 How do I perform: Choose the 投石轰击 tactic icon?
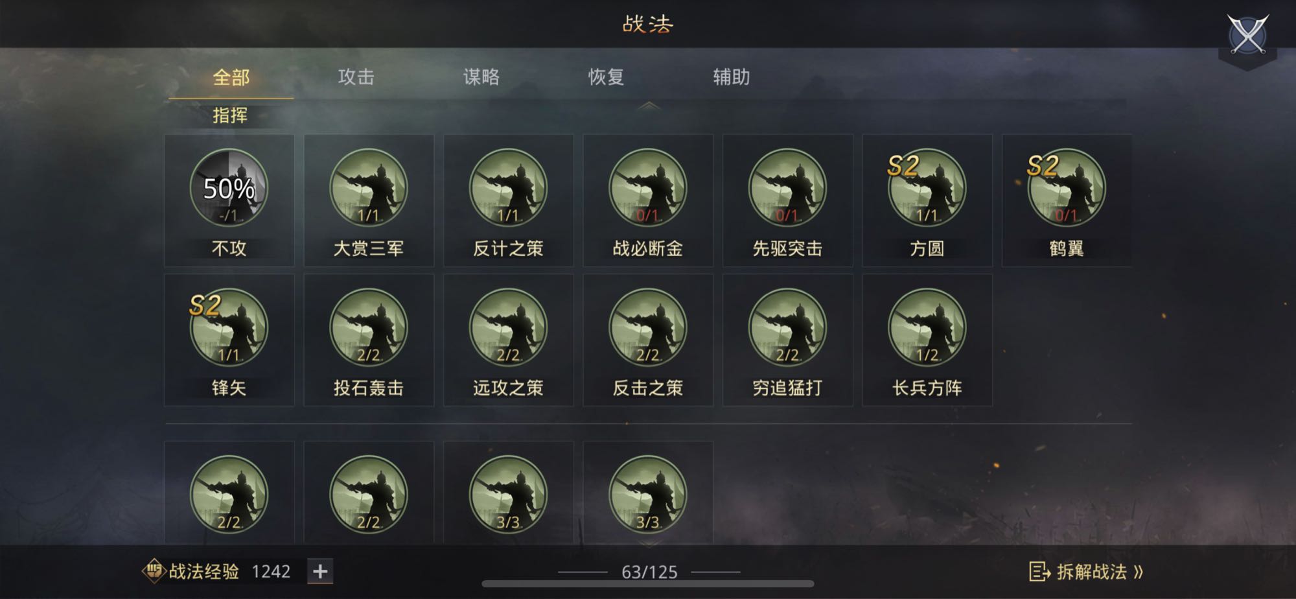(369, 327)
